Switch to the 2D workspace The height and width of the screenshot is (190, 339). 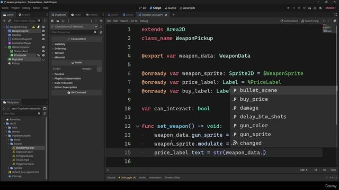[x=143, y=8]
